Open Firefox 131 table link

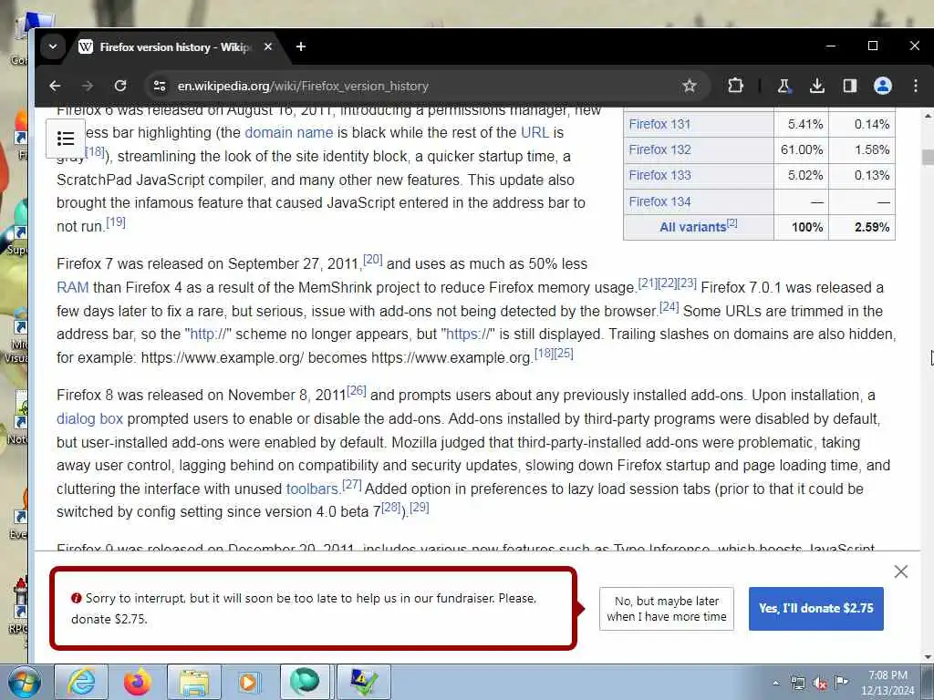click(x=659, y=124)
